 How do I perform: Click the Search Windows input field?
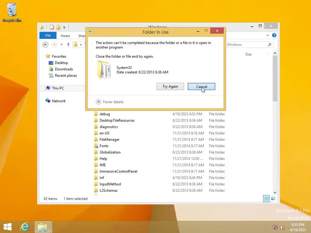246,45
